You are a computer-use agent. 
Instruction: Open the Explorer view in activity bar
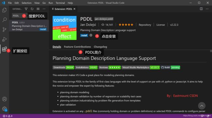pos(4,10)
